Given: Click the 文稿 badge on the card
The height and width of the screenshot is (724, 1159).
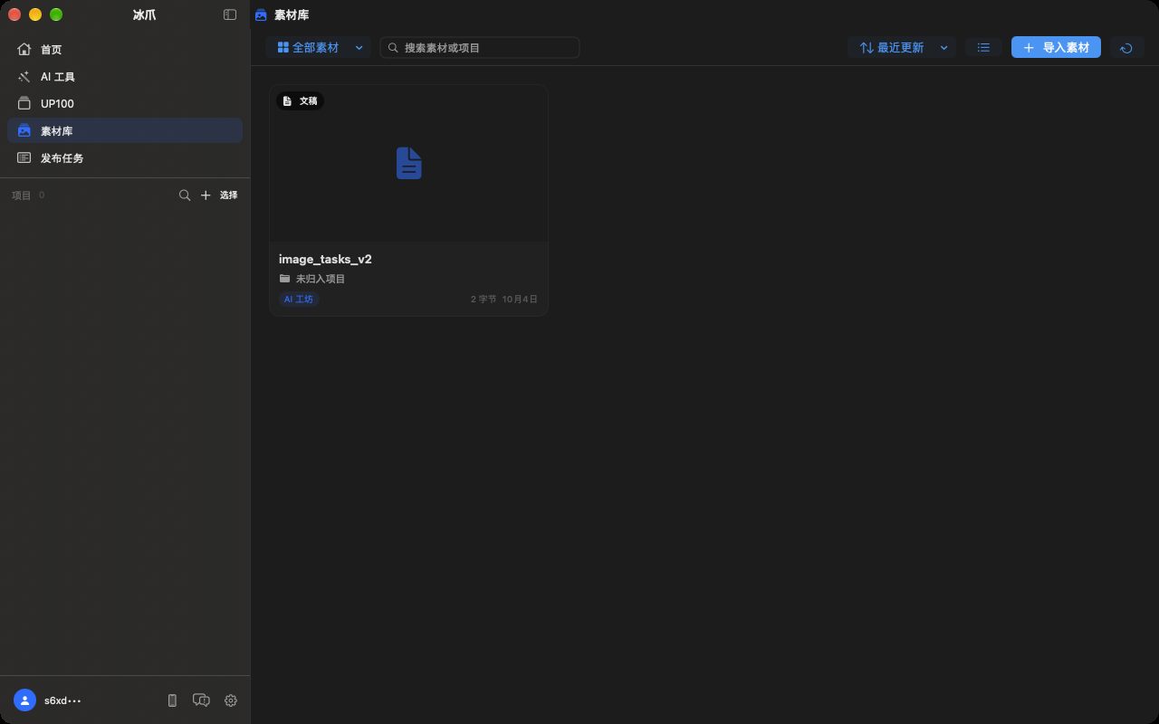Looking at the screenshot, I should (300, 101).
